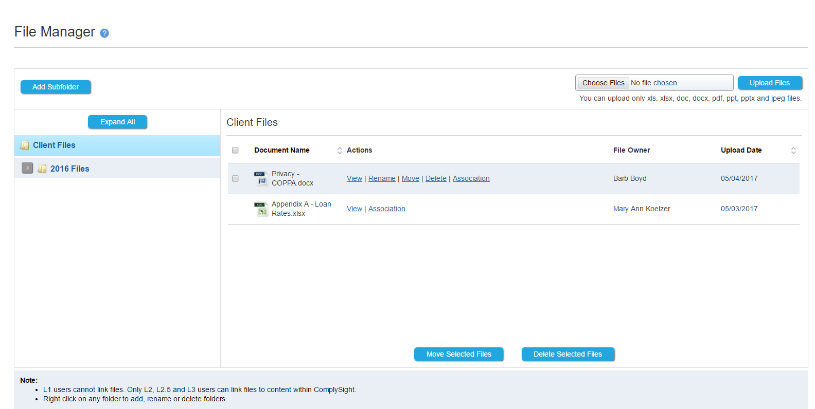The height and width of the screenshot is (409, 815).
Task: Click the Client Files panel heading
Action: pos(252,122)
